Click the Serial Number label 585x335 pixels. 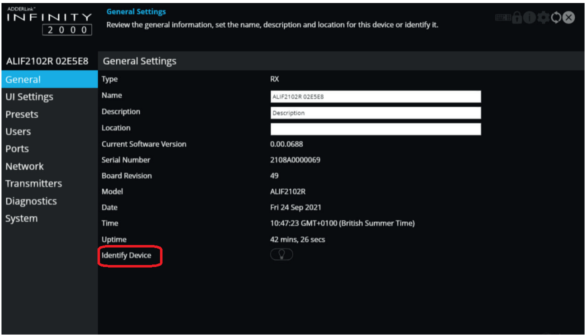[x=125, y=159]
